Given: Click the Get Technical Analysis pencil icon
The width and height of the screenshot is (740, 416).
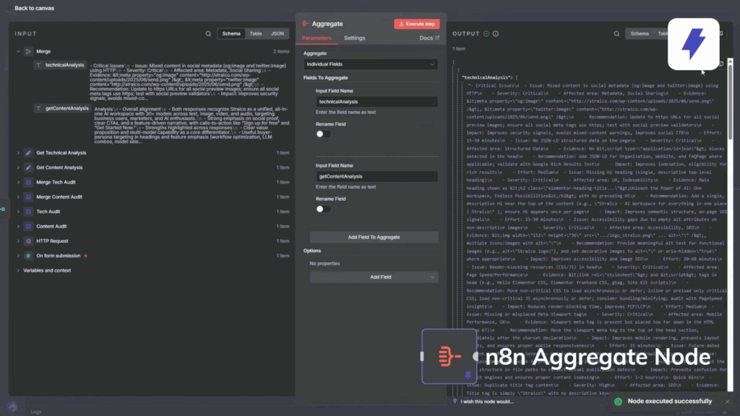Looking at the screenshot, I should (28, 152).
